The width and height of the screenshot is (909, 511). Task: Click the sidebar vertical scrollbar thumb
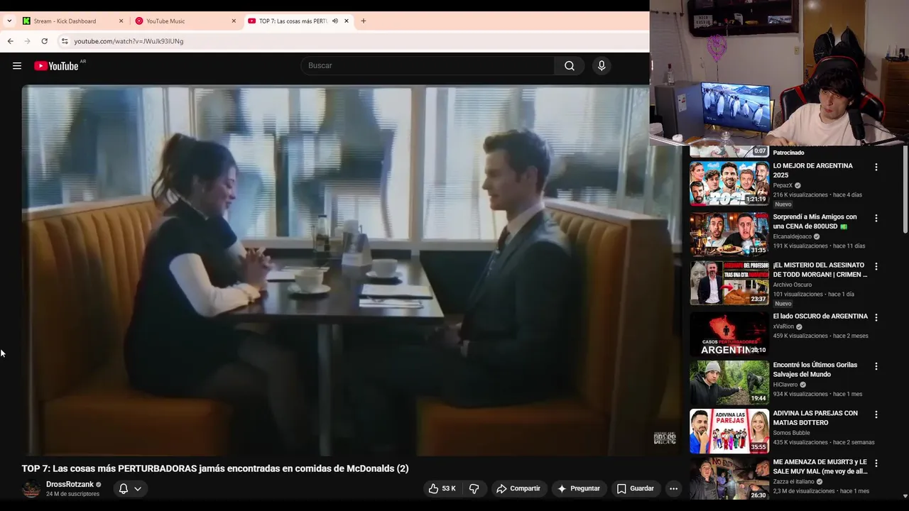pyautogui.click(x=905, y=189)
